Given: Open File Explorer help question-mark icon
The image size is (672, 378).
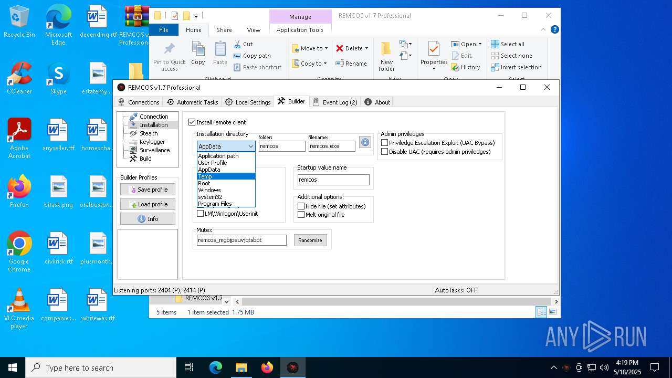Looking at the screenshot, I should coord(554,30).
